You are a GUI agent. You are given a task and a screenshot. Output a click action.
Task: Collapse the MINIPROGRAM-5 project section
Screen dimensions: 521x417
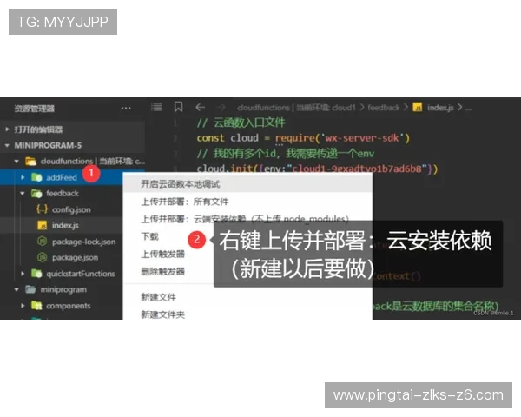click(7, 145)
